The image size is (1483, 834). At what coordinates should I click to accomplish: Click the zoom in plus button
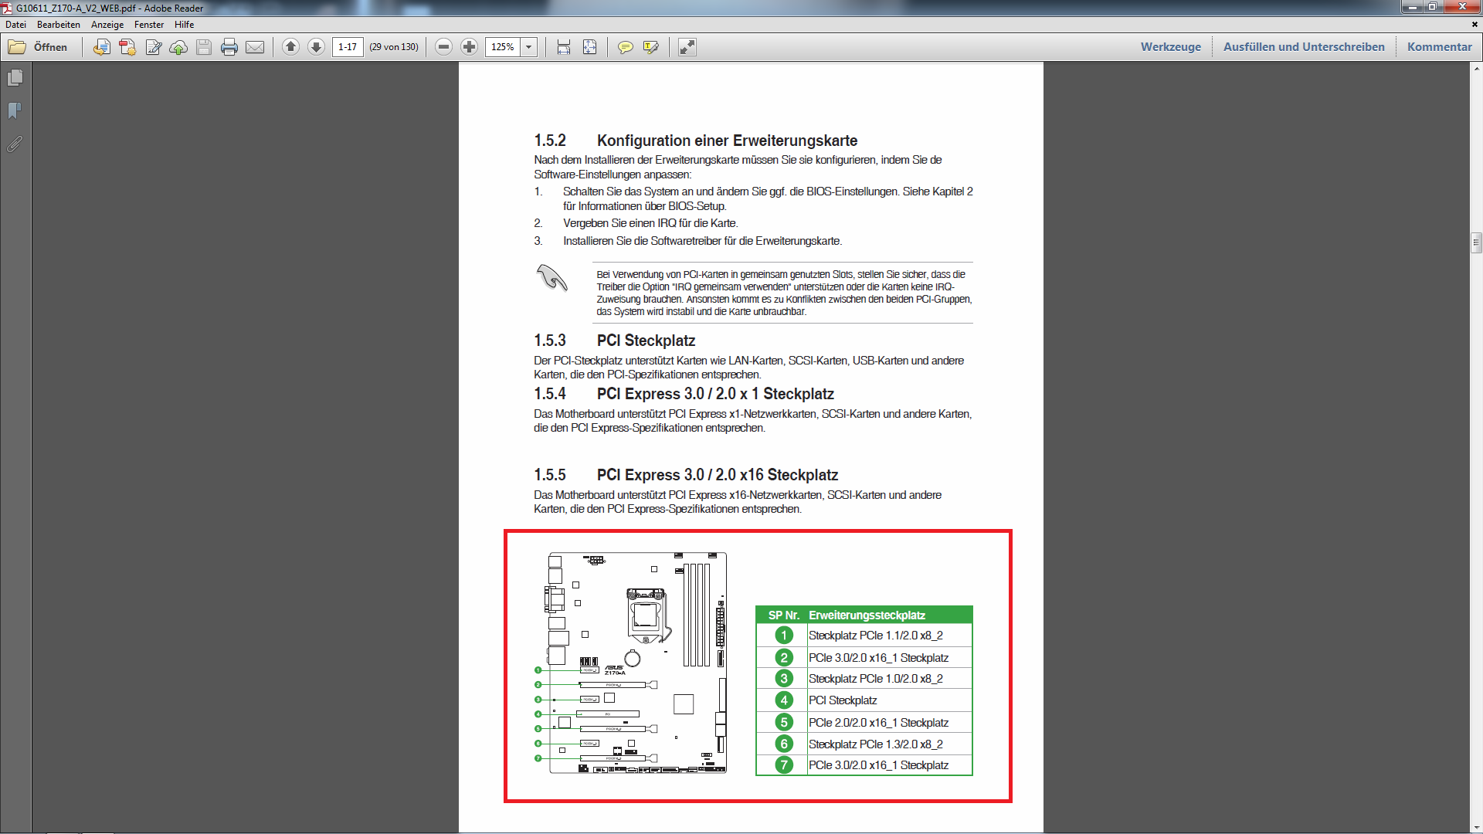point(469,47)
